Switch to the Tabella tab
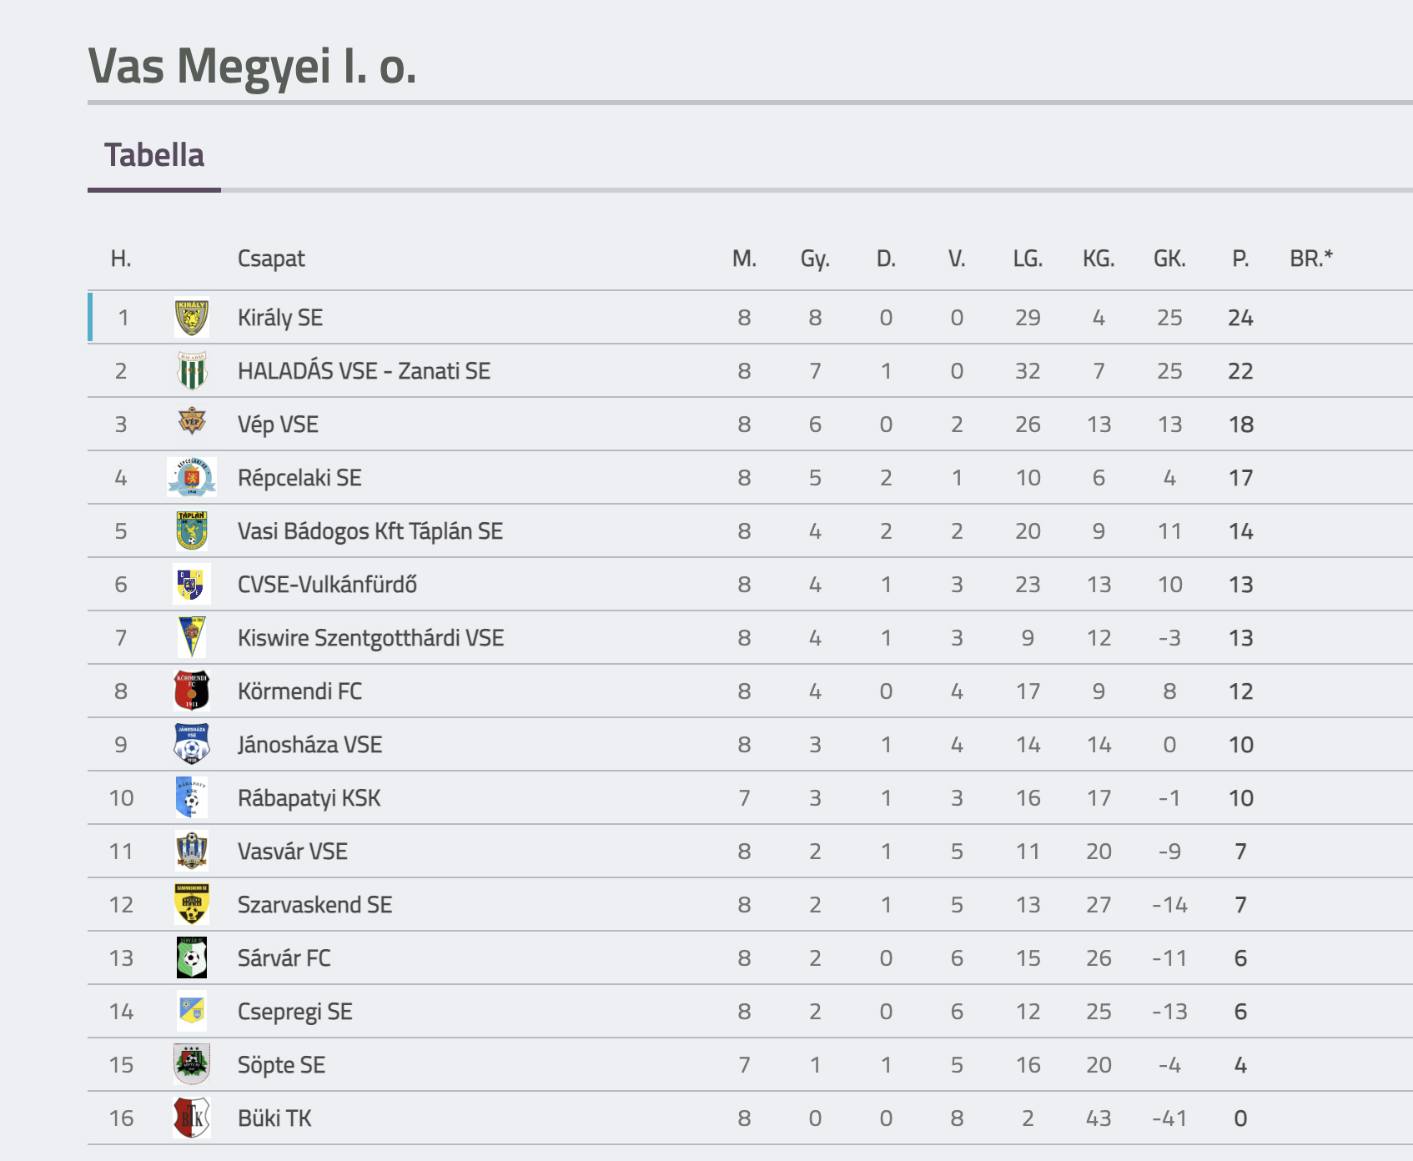Screen dimensions: 1413x1161 coord(154,155)
